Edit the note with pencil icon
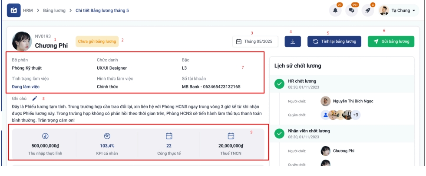The height and width of the screenshot is (176, 426). 35,99
